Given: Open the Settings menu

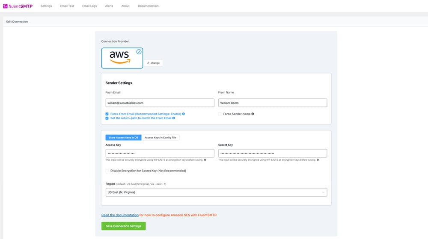Looking at the screenshot, I should coord(46,6).
